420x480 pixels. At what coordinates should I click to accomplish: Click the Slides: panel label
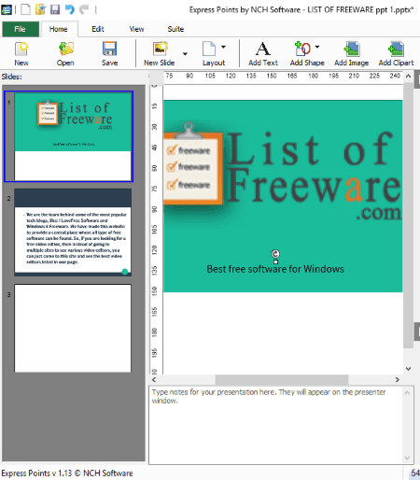point(12,77)
